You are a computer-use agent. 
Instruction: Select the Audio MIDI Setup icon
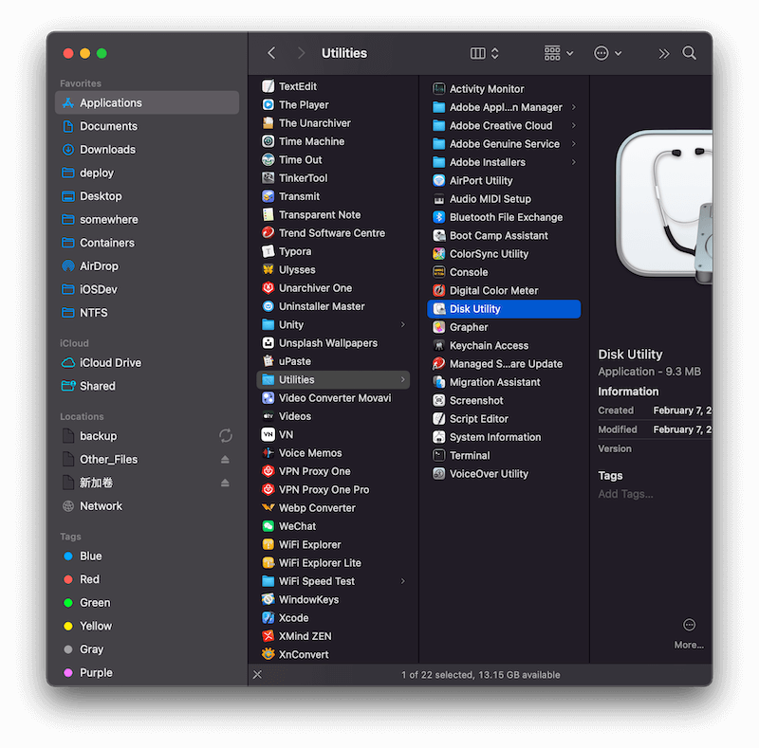[438, 199]
